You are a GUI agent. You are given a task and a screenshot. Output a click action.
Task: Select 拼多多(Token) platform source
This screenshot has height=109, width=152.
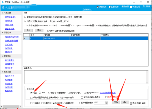[91, 93]
